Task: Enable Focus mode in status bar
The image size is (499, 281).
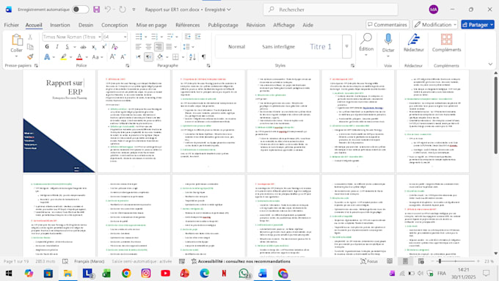Action: (369, 261)
